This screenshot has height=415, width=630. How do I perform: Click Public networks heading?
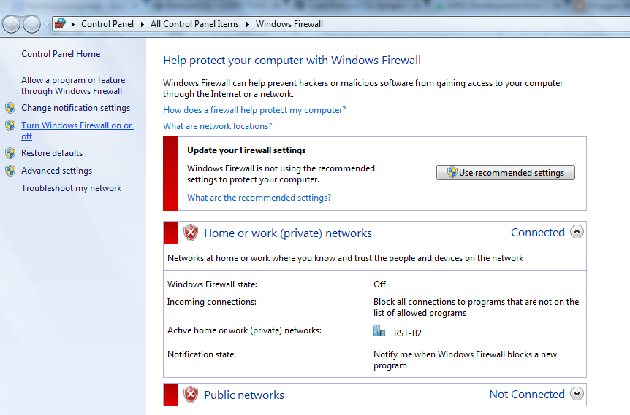pos(244,395)
